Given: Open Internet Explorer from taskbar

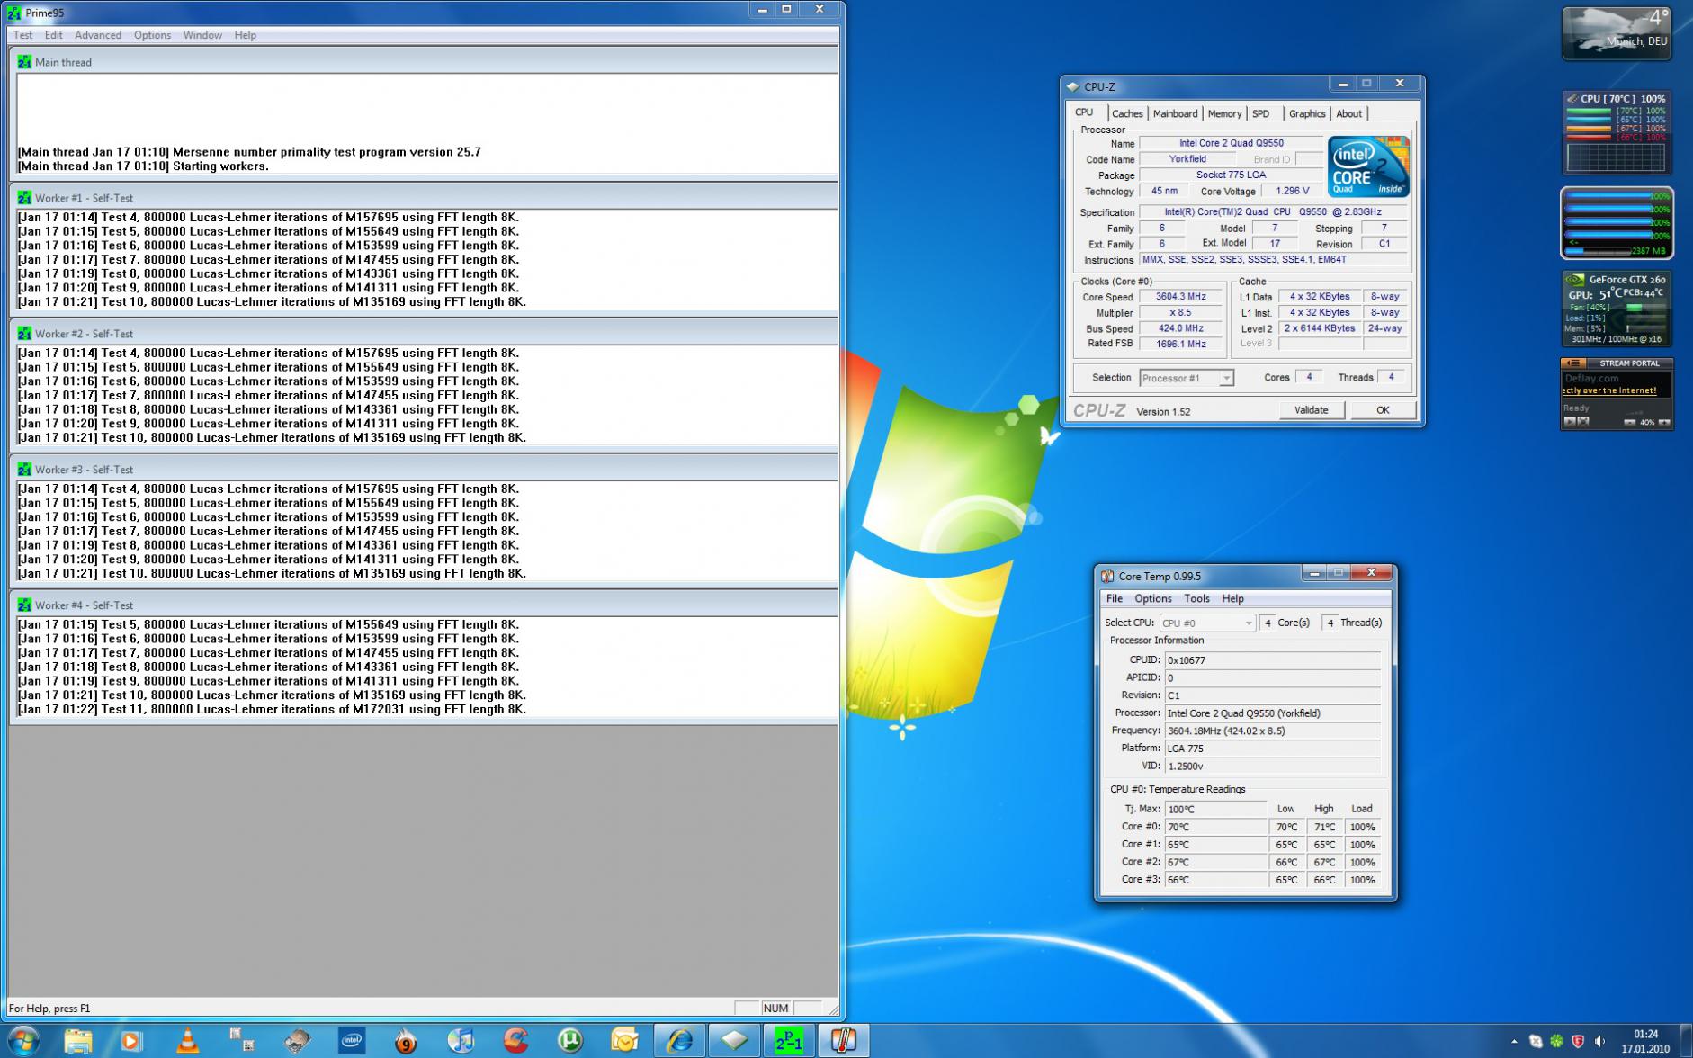Looking at the screenshot, I should click(x=679, y=1041).
